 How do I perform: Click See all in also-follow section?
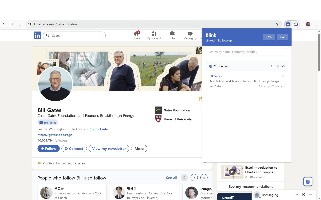[x=172, y=178]
